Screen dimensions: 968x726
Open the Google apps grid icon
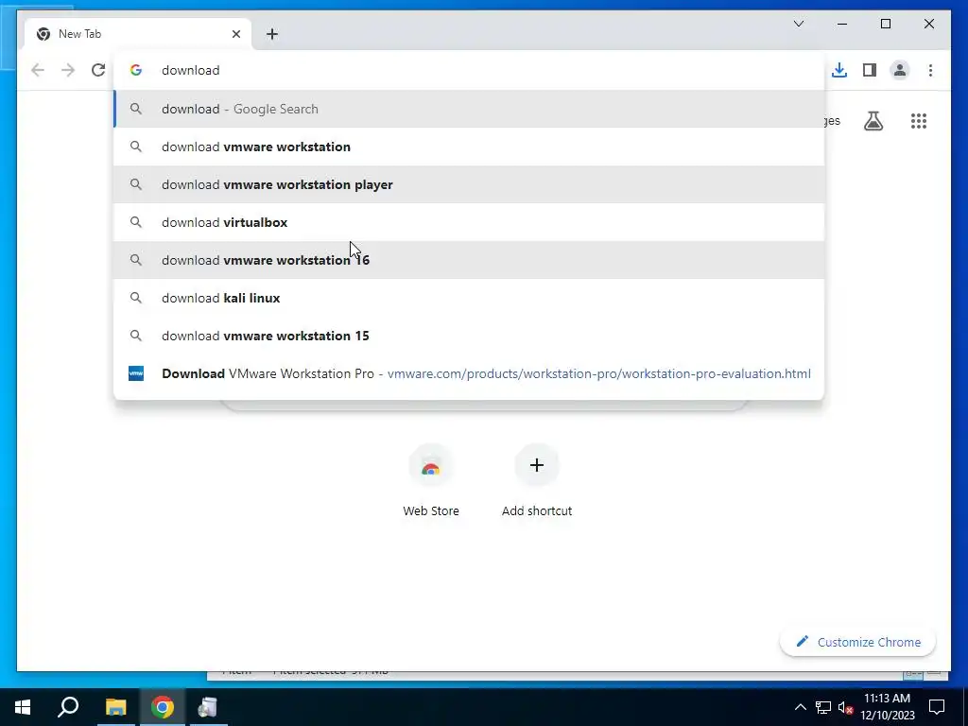pyautogui.click(x=919, y=121)
